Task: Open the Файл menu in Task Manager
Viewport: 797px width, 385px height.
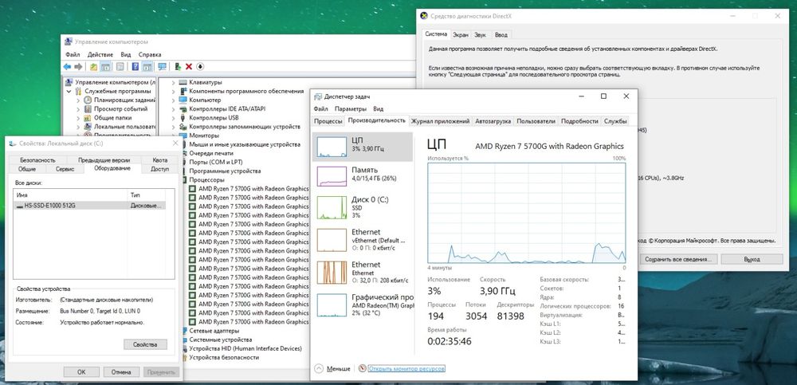Action: pyautogui.click(x=320, y=109)
